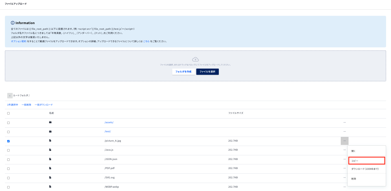The image size is (391, 191).
Task: Click the フォルダを作成 button
Action: pos(183,72)
